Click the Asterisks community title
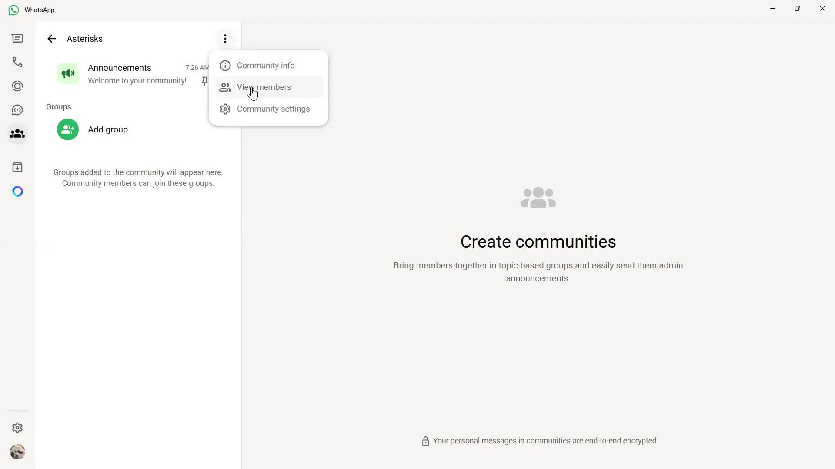This screenshot has height=469, width=835. coord(84,39)
